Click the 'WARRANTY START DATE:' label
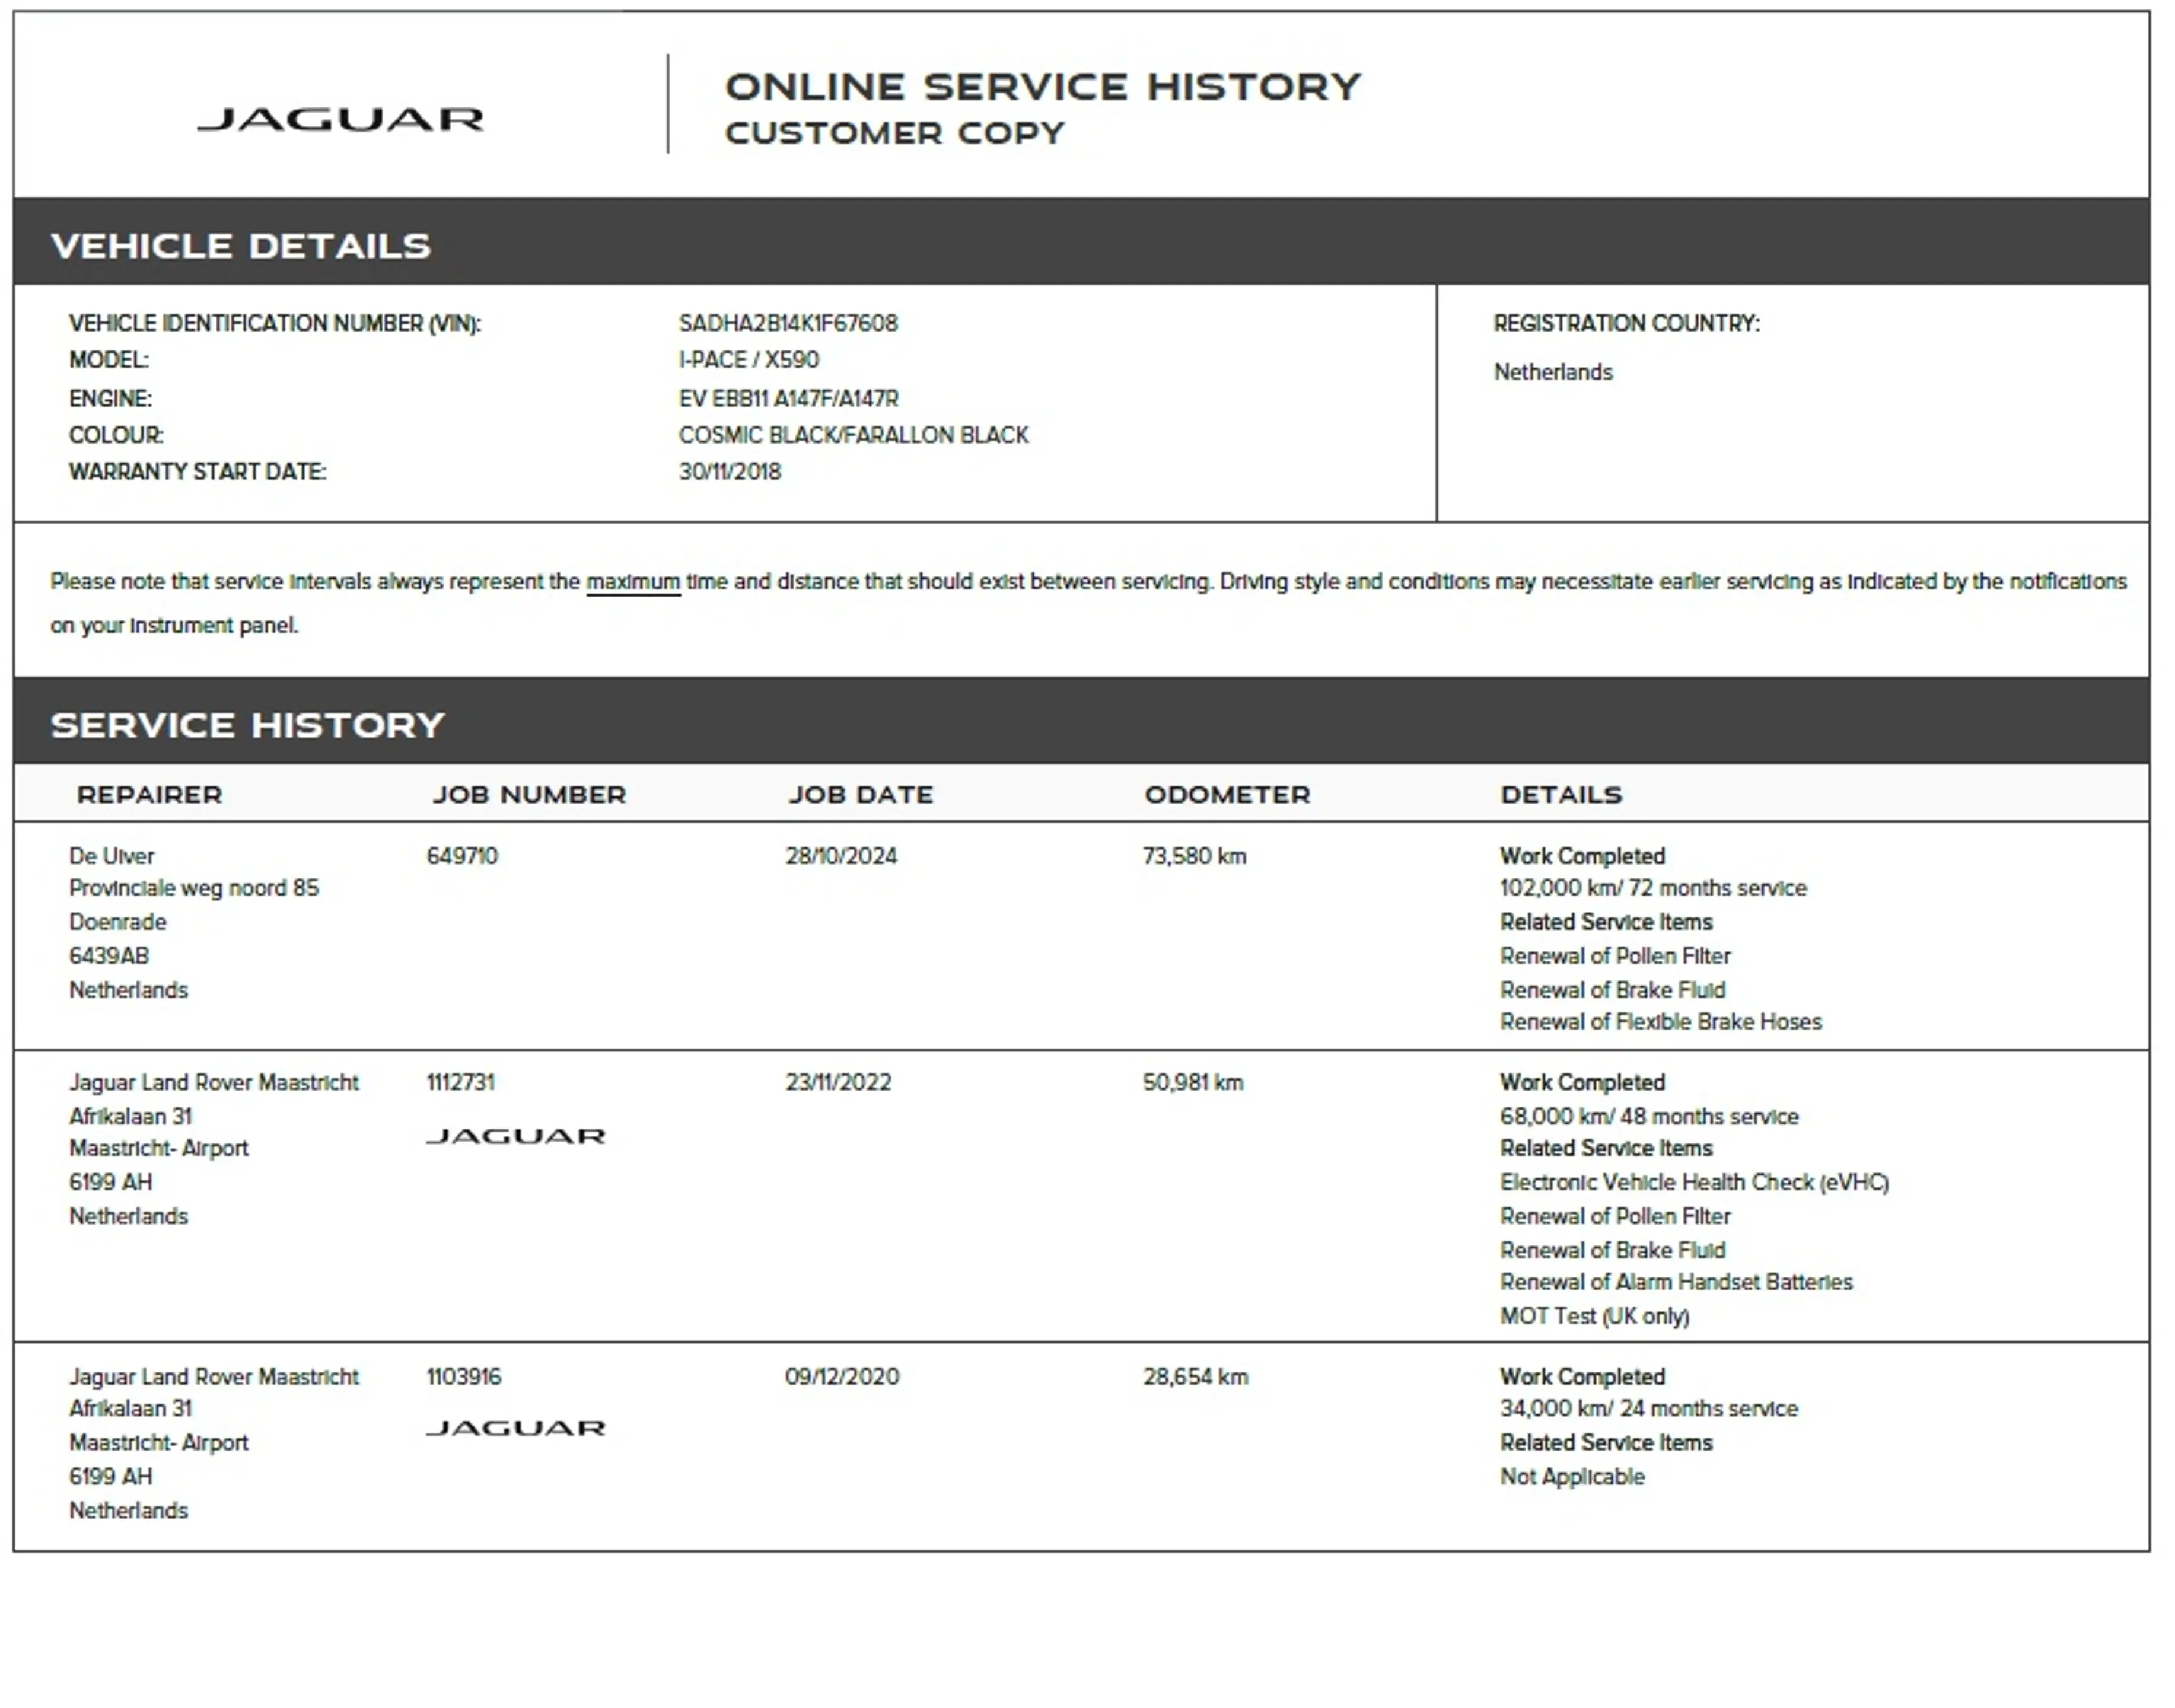Viewport: 2175px width, 1708px height. pyautogui.click(x=198, y=472)
